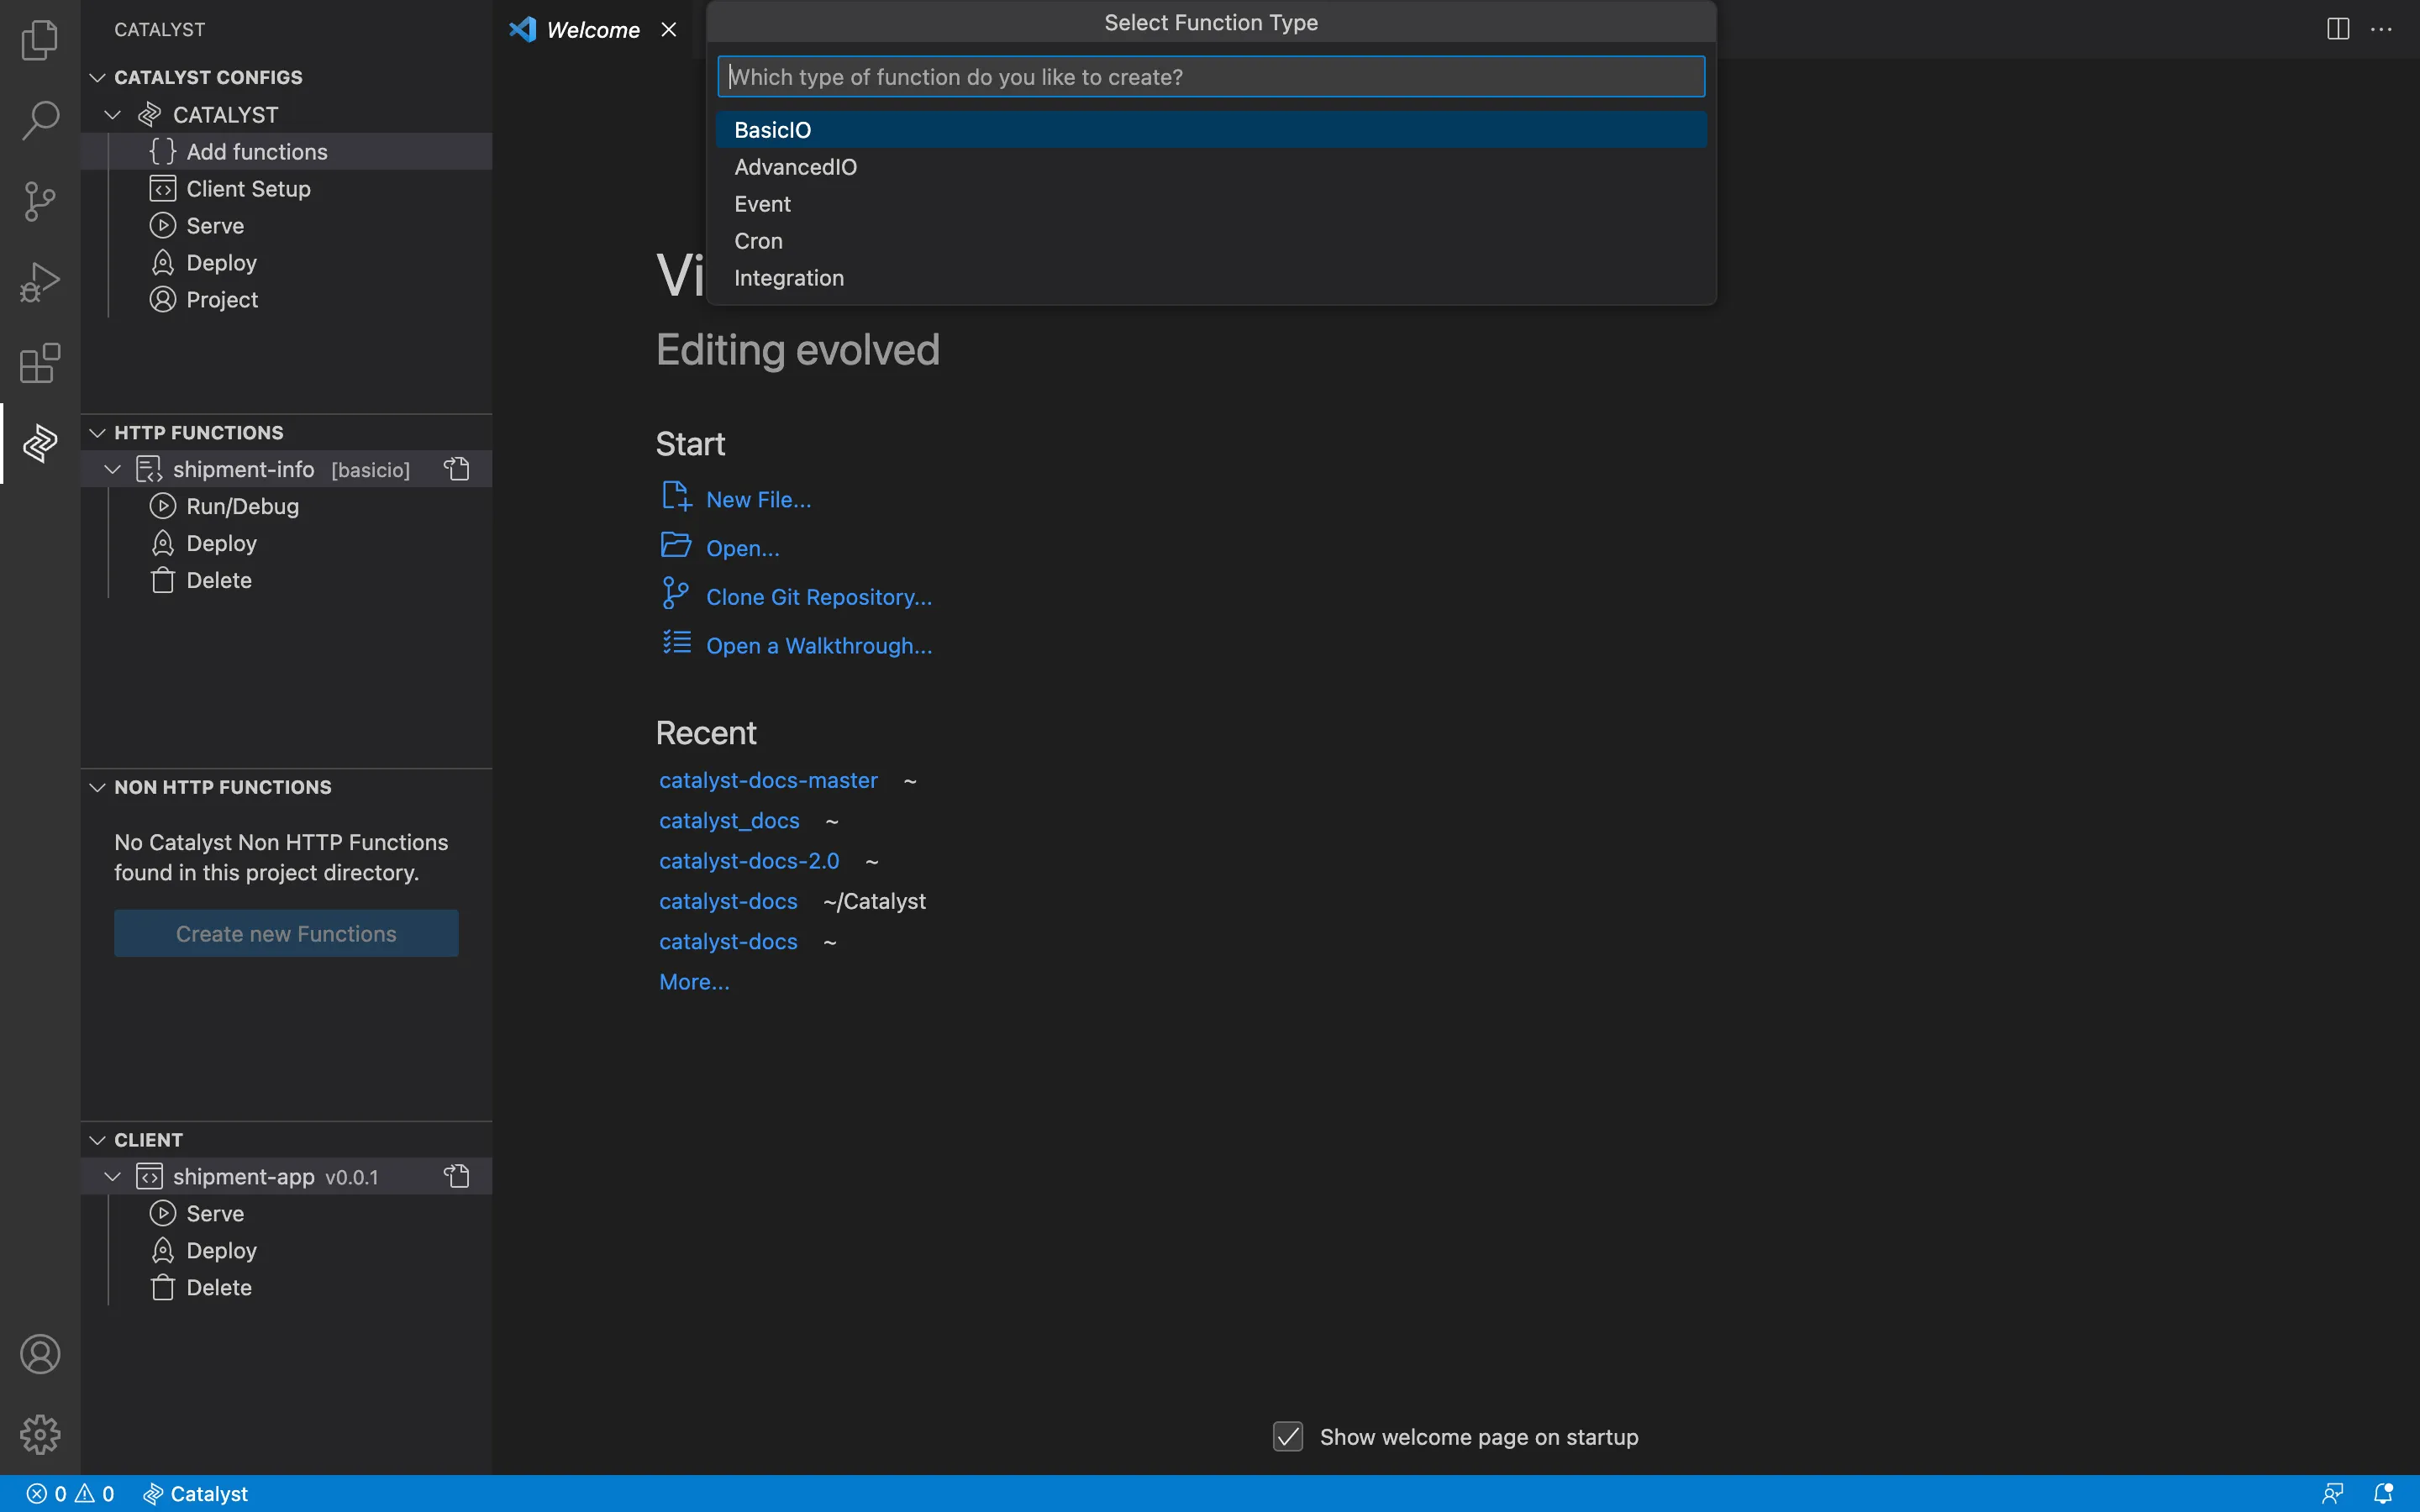Choose the Event function type
The image size is (2420, 1512).
(1211, 204)
